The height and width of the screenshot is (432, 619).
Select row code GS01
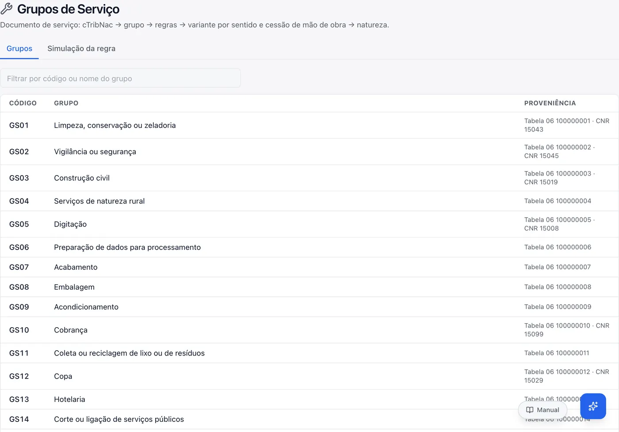tap(19, 125)
